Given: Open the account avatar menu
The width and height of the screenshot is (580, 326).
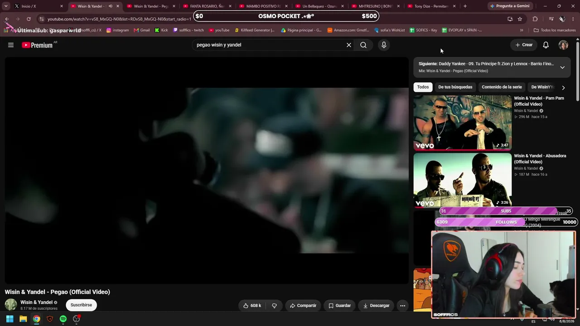Looking at the screenshot, I should 563,45.
